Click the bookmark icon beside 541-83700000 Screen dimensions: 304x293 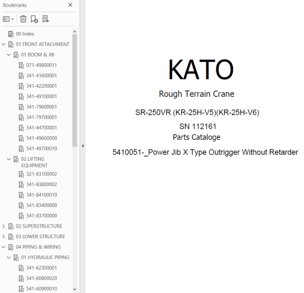21,216
